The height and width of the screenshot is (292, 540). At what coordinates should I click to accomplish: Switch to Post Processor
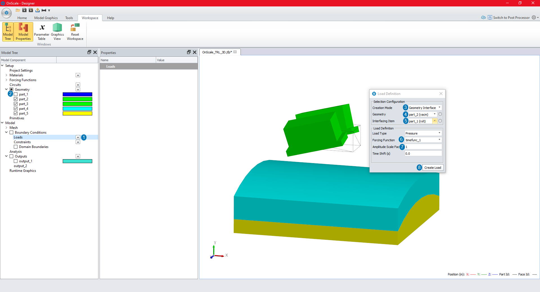[x=508, y=17]
